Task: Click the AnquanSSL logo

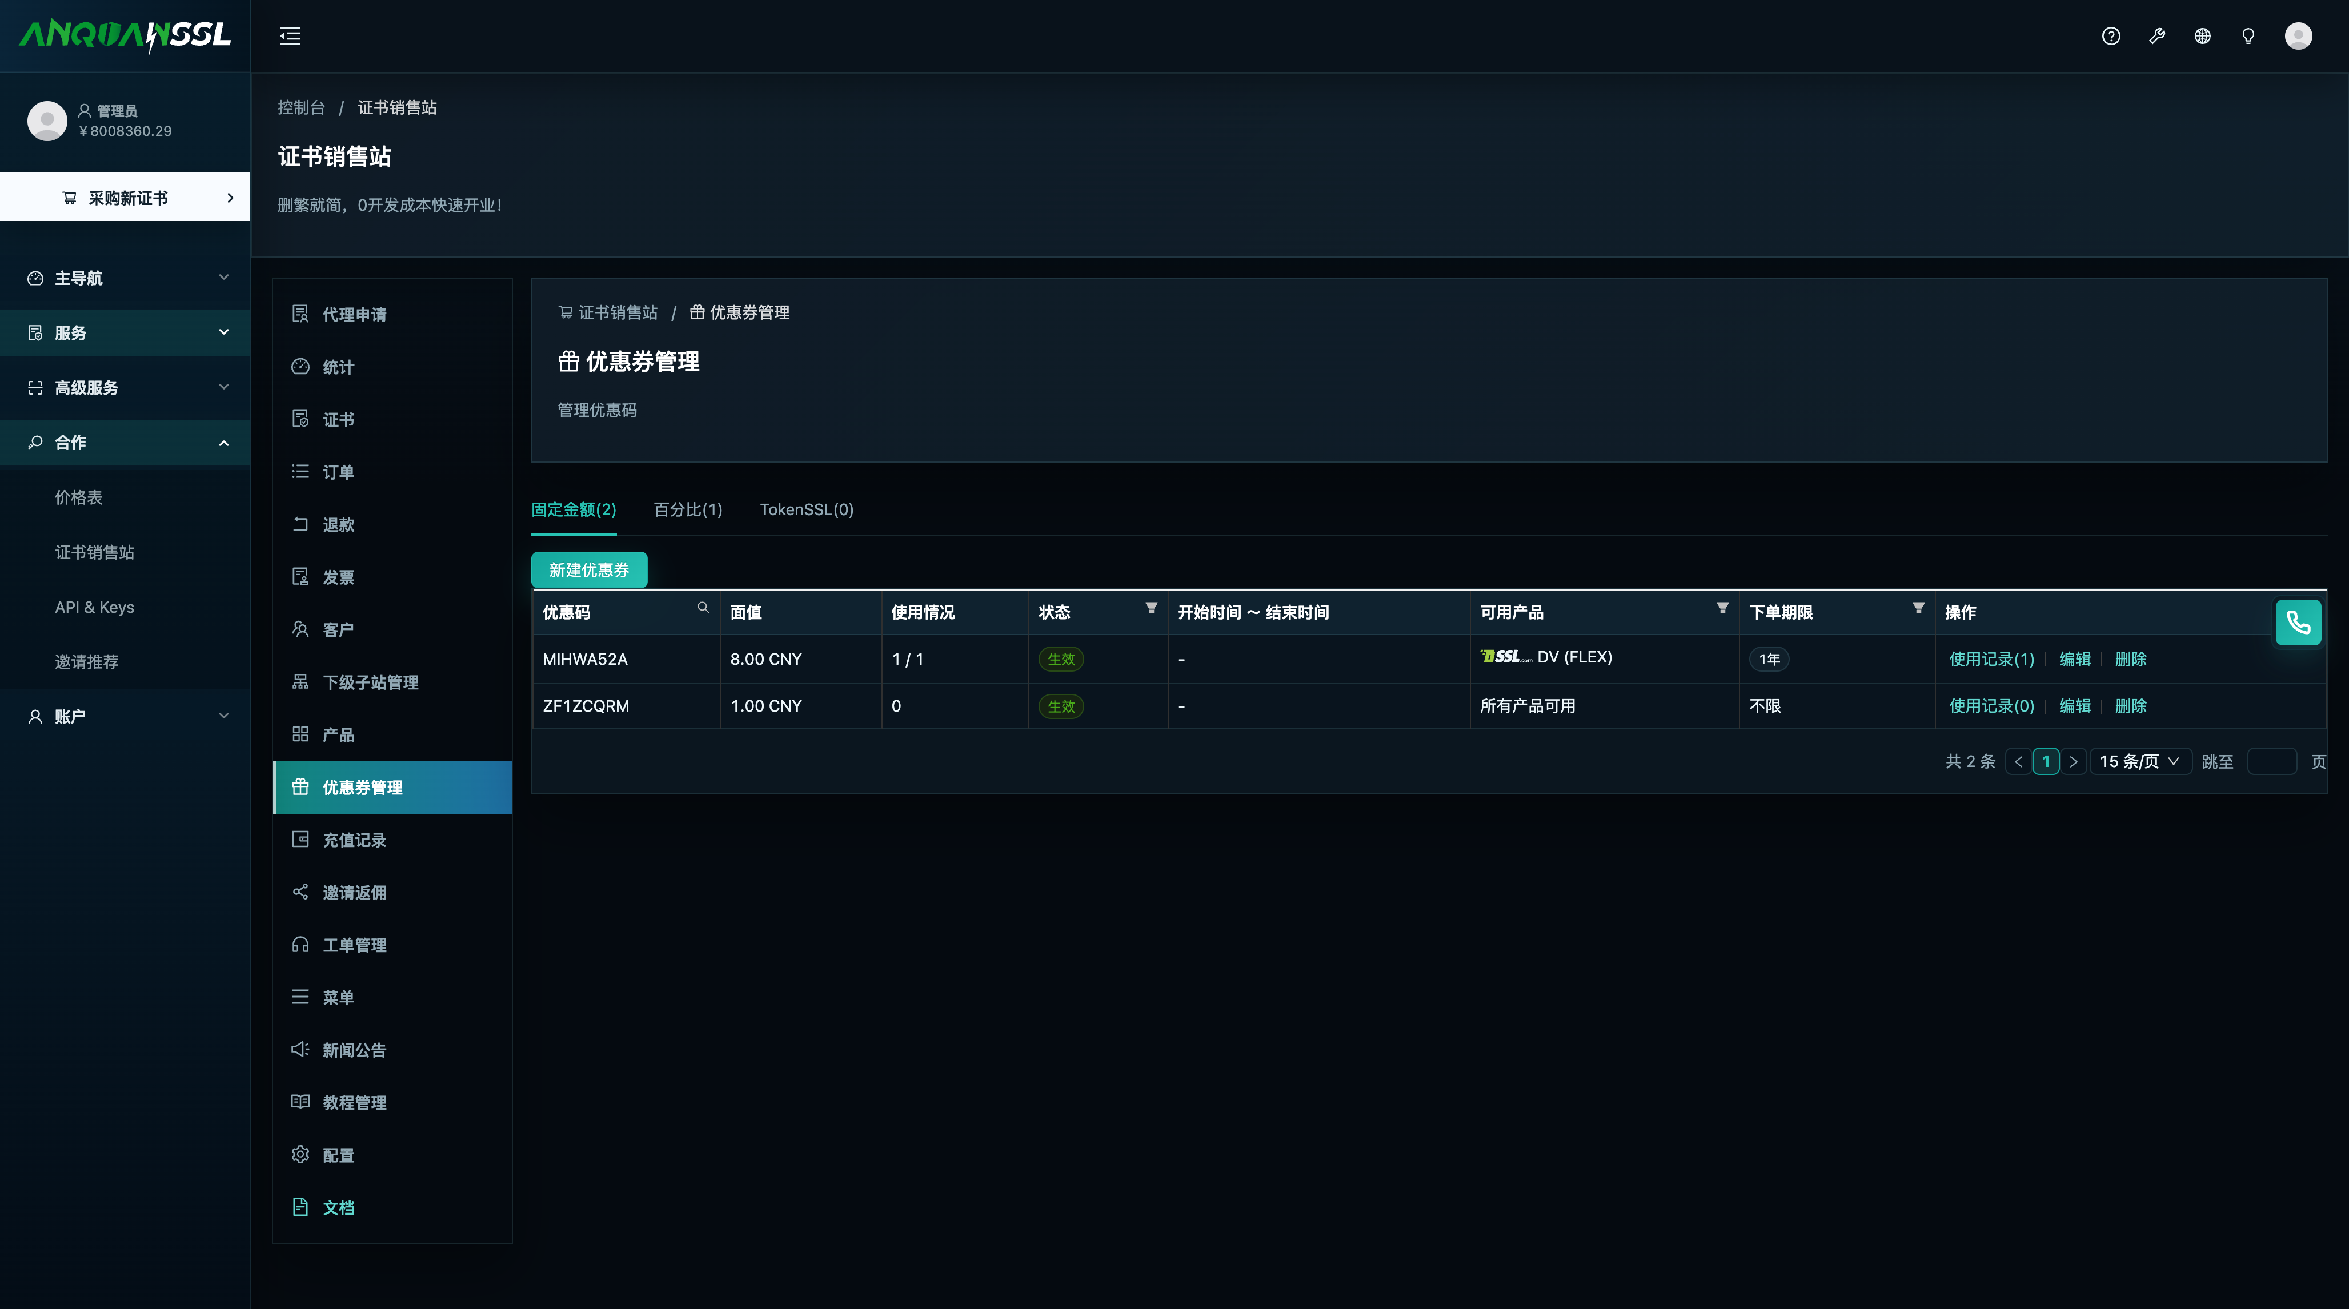Action: [x=125, y=35]
